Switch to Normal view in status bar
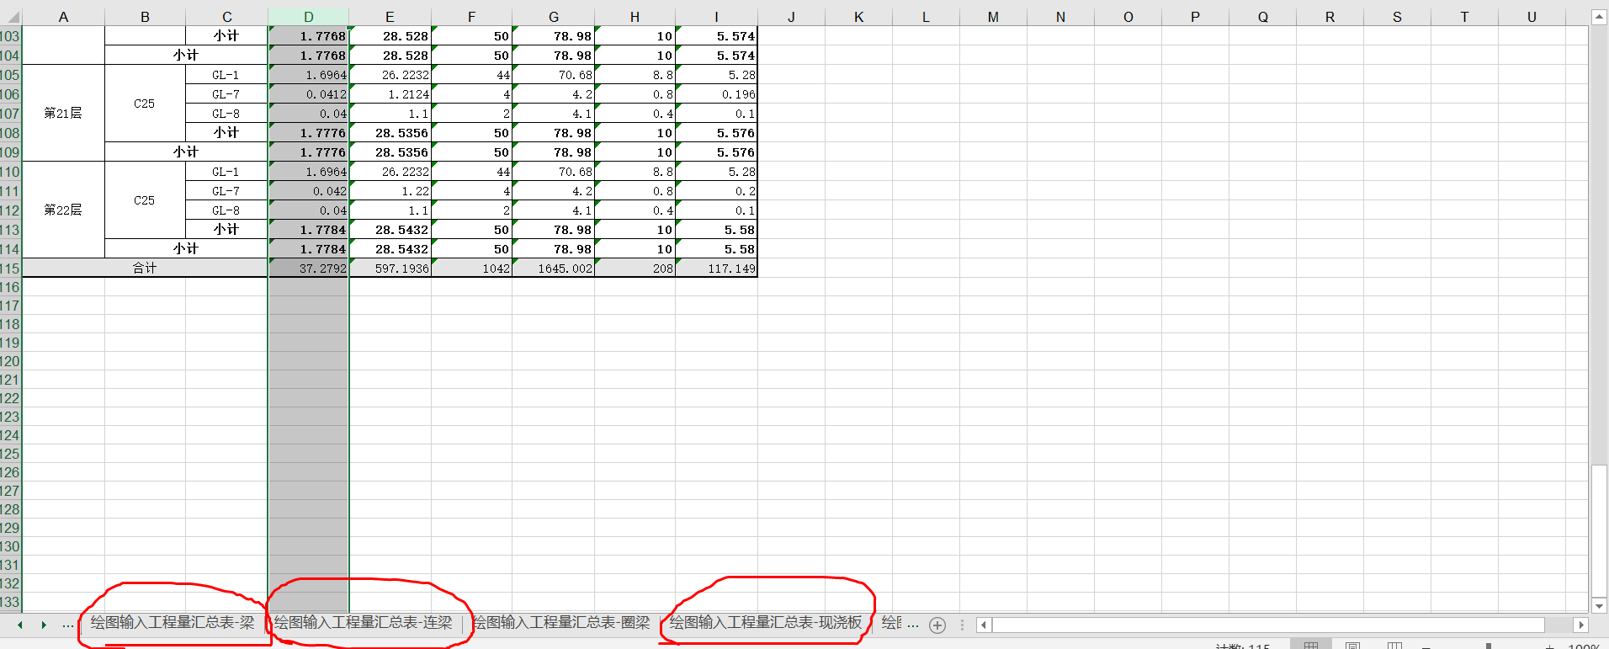The image size is (1609, 649). pos(1311,646)
